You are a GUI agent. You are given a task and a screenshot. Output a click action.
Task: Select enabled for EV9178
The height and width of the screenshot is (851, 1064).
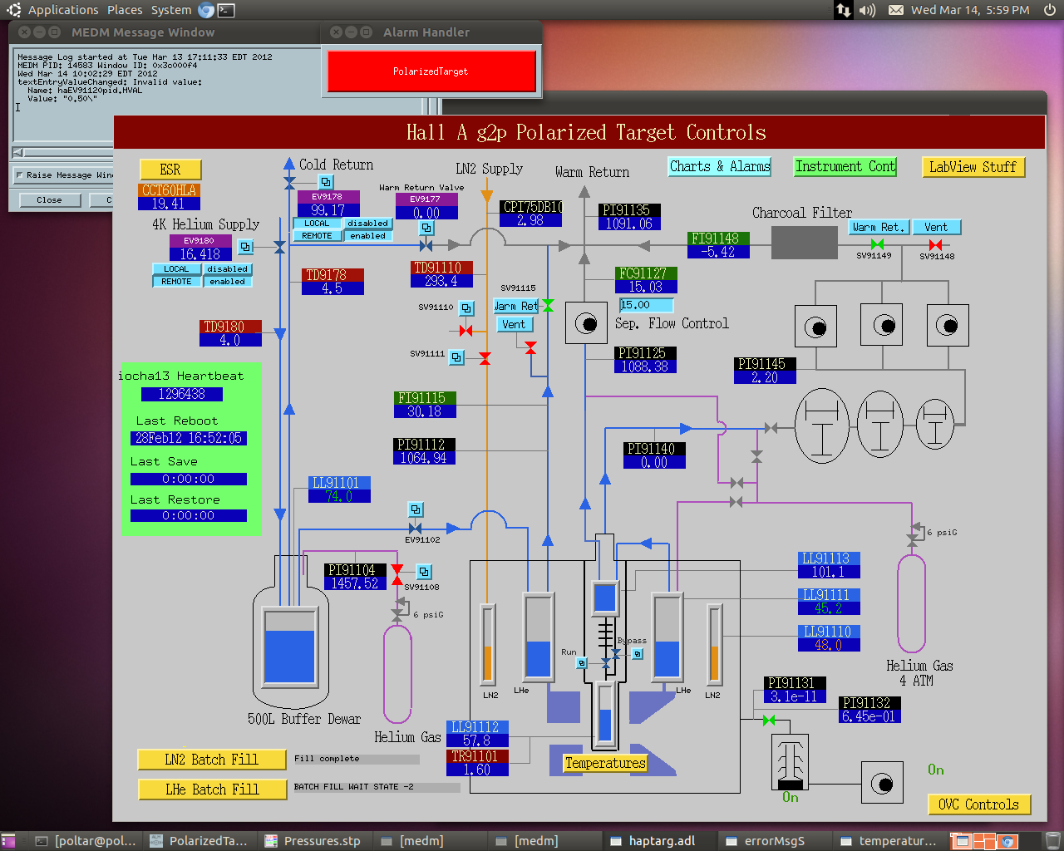(x=367, y=236)
